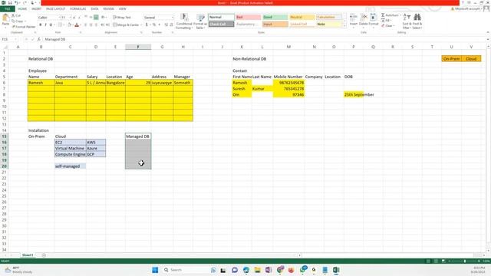Select the Sheet1 tab
The height and width of the screenshot is (276, 491).
[x=28, y=255]
